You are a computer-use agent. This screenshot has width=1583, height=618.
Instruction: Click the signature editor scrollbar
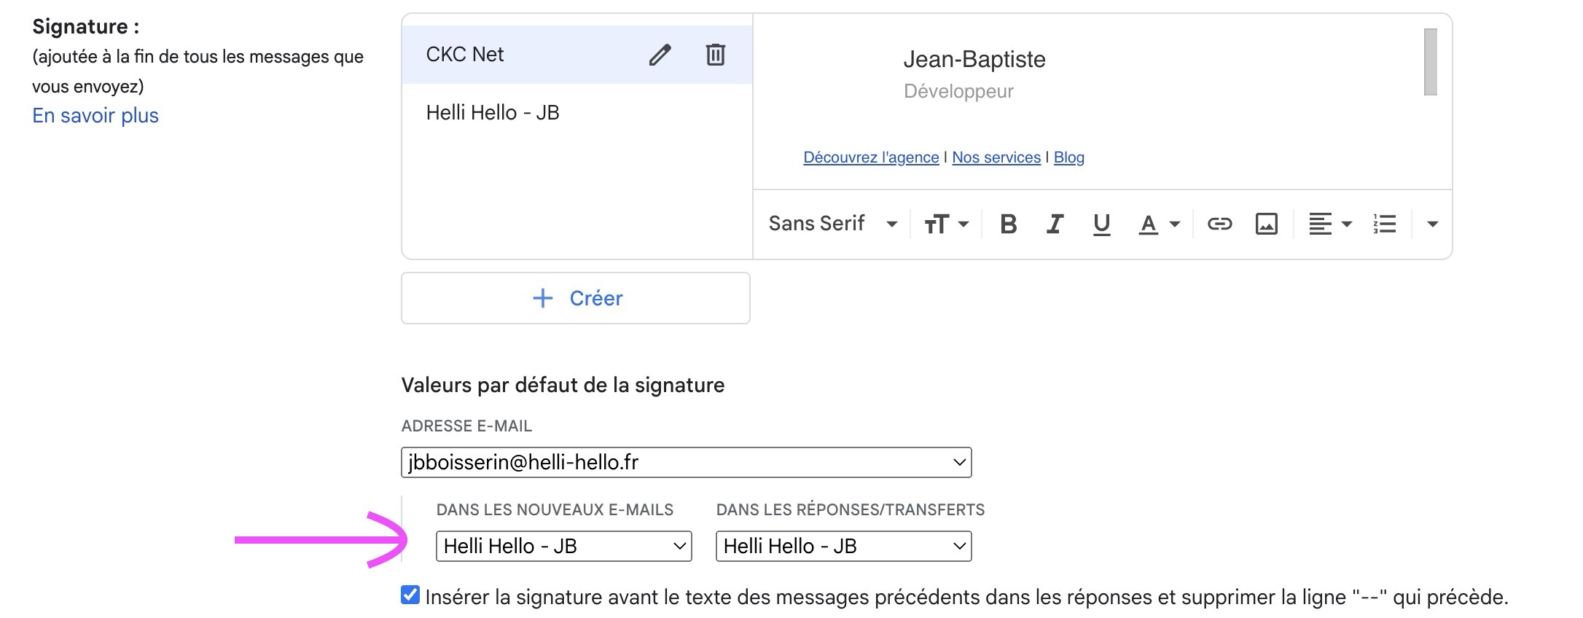[x=1431, y=62]
